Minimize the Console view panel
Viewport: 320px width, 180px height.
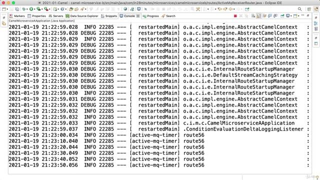pyautogui.click(x=302, y=15)
